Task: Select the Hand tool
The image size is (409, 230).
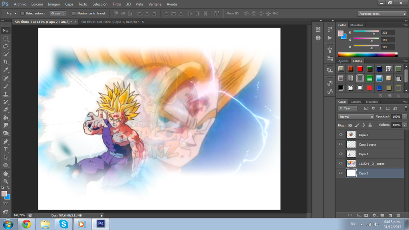Action: [6, 174]
